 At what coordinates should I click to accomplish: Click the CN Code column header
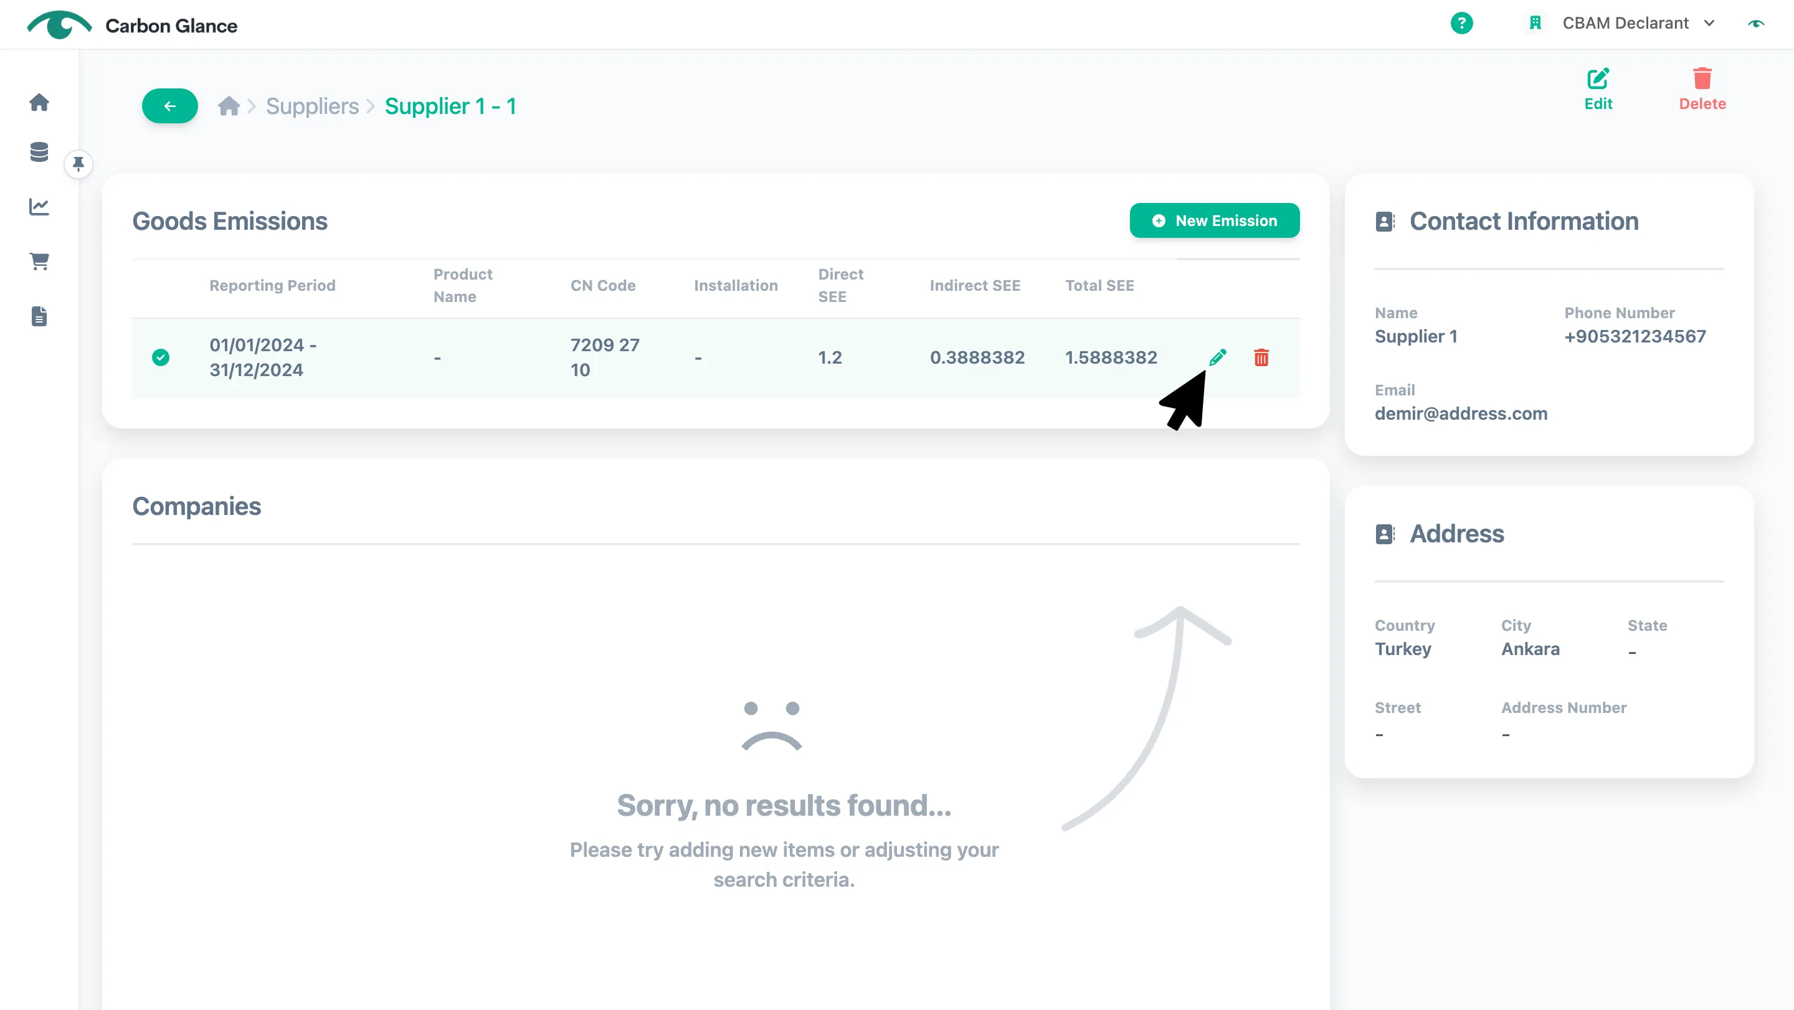click(x=603, y=285)
